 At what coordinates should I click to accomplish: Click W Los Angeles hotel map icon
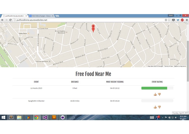(66, 32)
